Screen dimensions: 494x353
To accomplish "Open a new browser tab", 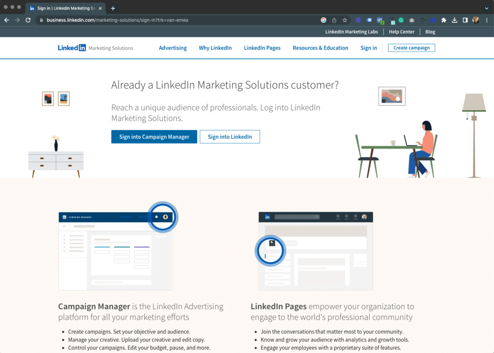I will [x=113, y=9].
